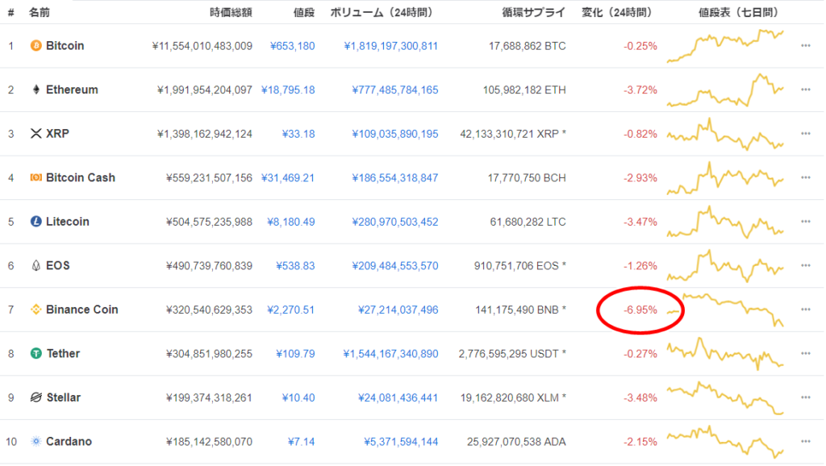Viewport: 826px width, 466px height.
Task: Open the Binance Coin name link
Action: (x=82, y=310)
